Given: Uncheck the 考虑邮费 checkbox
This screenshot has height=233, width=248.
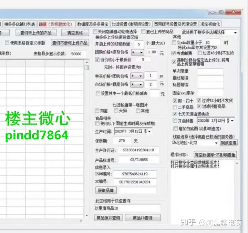Looking at the screenshot, I should pyautogui.click(x=174, y=53).
